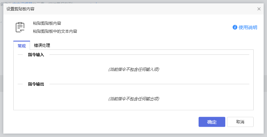Open the 使用说明 help link
Screen dimensions: 267x137
point(248,27)
